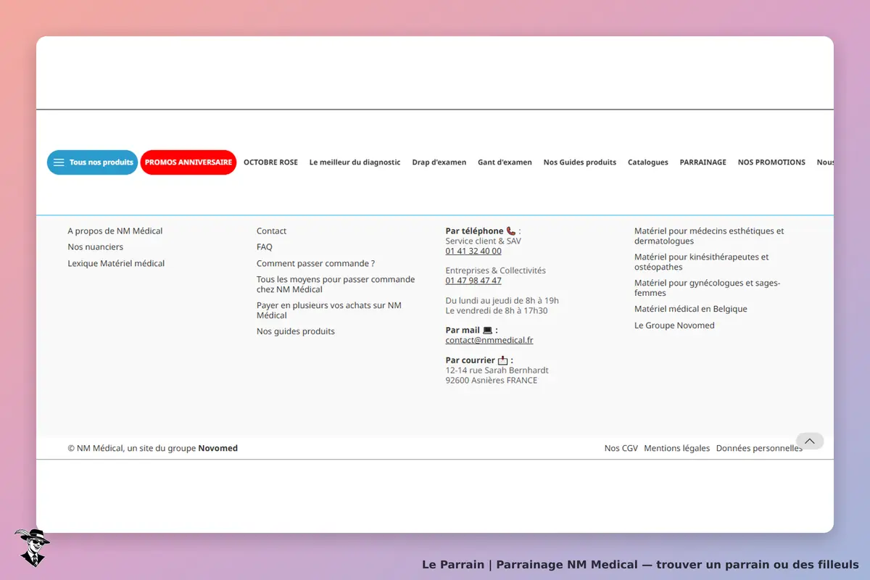This screenshot has width=870, height=580.
Task: Click Entreprises & Collectivités text
Action: tap(496, 270)
